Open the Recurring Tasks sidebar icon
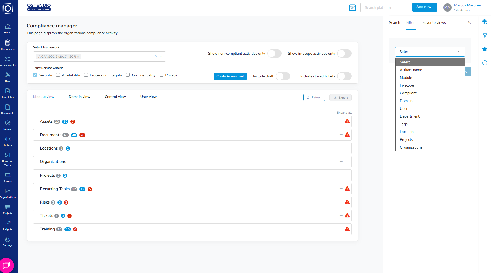491x273 pixels. tap(8, 159)
